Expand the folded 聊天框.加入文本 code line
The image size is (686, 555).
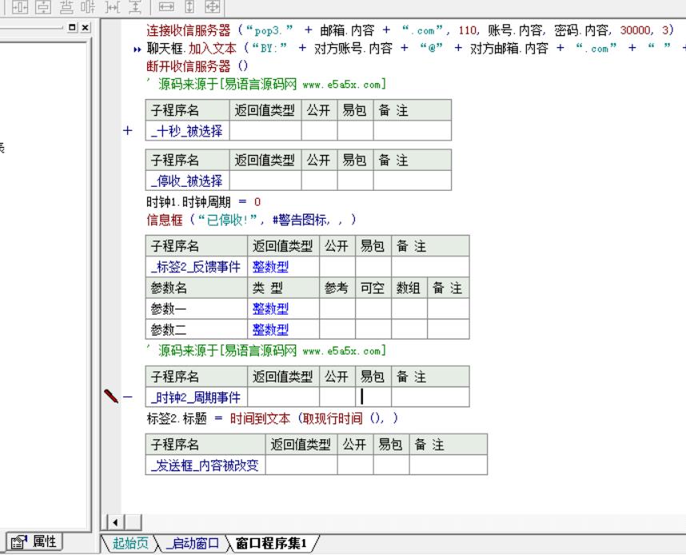click(x=138, y=50)
